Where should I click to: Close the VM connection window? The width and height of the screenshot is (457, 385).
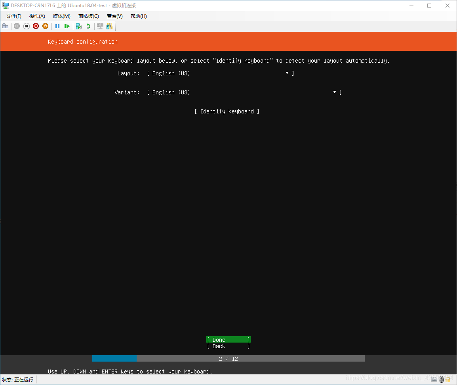pyautogui.click(x=447, y=6)
